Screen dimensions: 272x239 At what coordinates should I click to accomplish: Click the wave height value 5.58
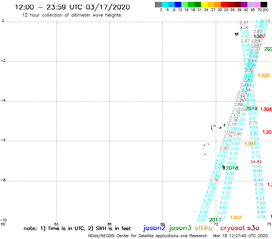point(262,217)
